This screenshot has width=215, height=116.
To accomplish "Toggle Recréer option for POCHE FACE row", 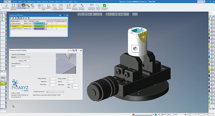I will click(x=33, y=23).
